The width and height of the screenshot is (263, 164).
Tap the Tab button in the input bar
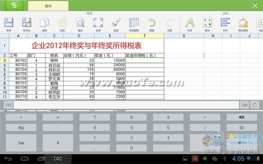[245, 105]
